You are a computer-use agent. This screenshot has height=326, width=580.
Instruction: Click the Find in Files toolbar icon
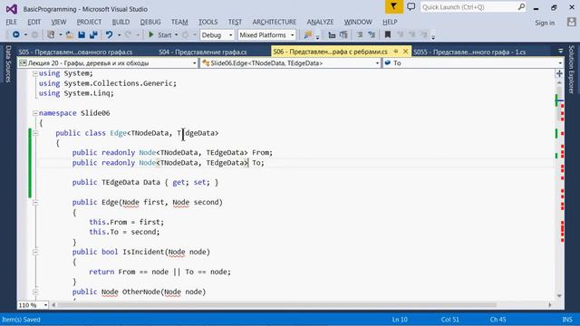coord(308,35)
